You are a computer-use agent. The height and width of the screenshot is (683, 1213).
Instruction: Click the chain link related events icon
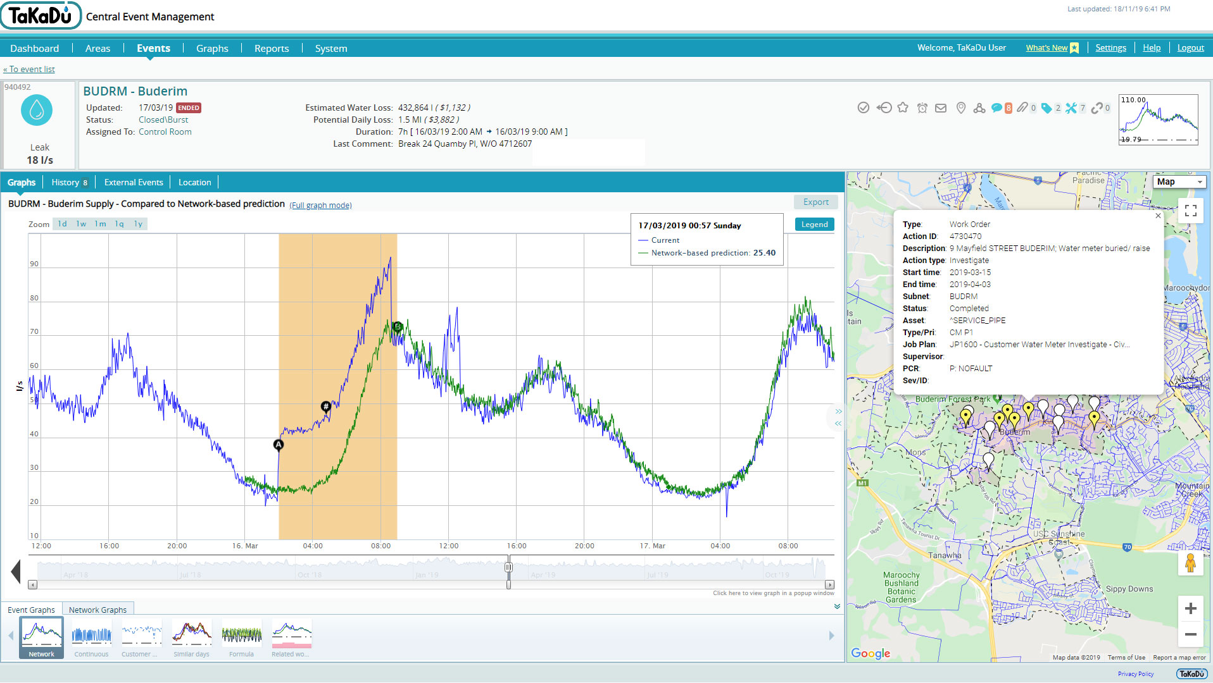tap(1097, 108)
